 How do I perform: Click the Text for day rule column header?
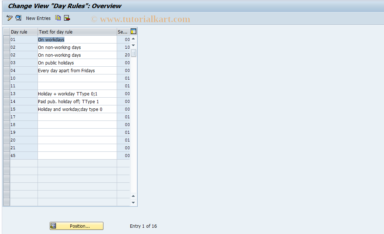coord(77,32)
